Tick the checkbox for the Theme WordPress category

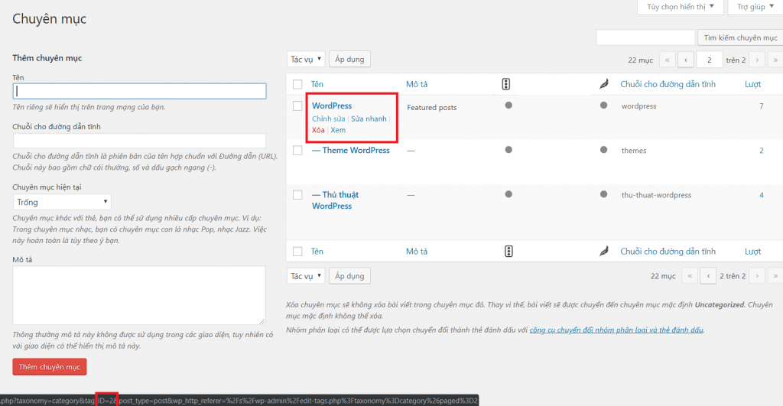tap(297, 151)
